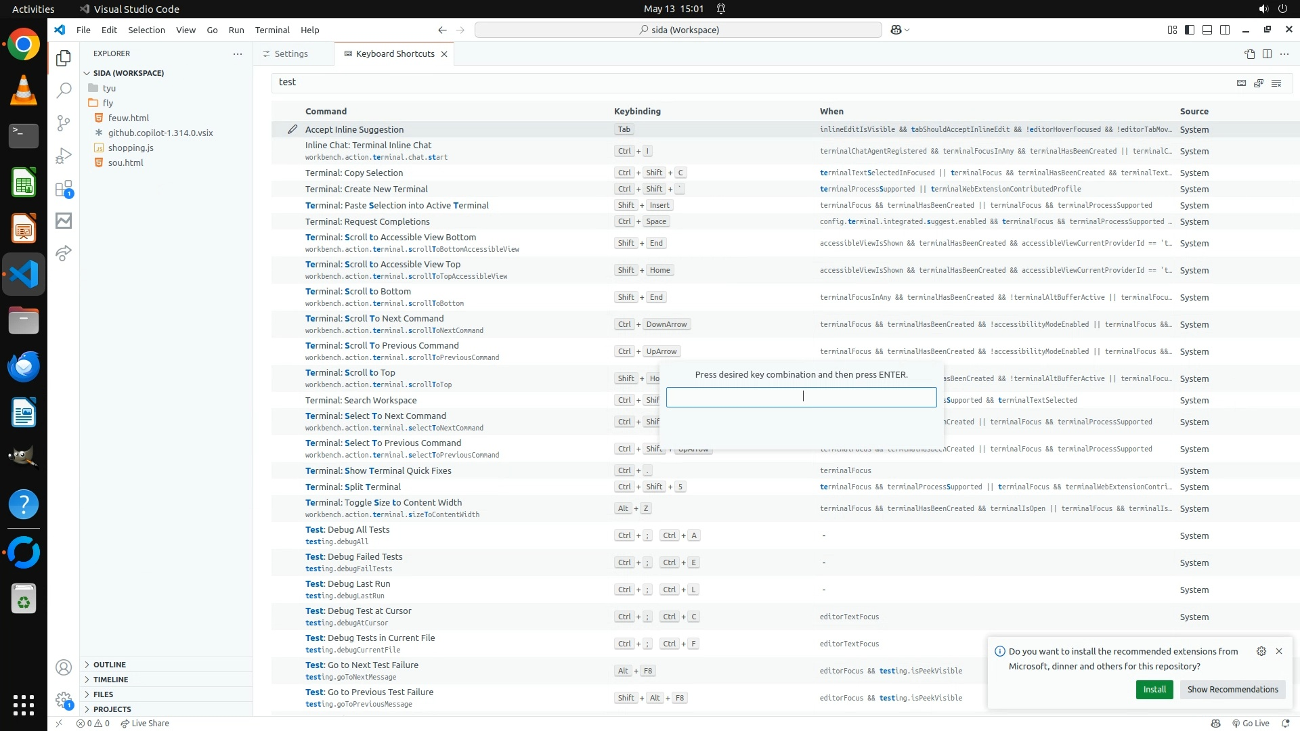This screenshot has height=731, width=1300.
Task: Clear the keybindings search input
Action: [1276, 83]
